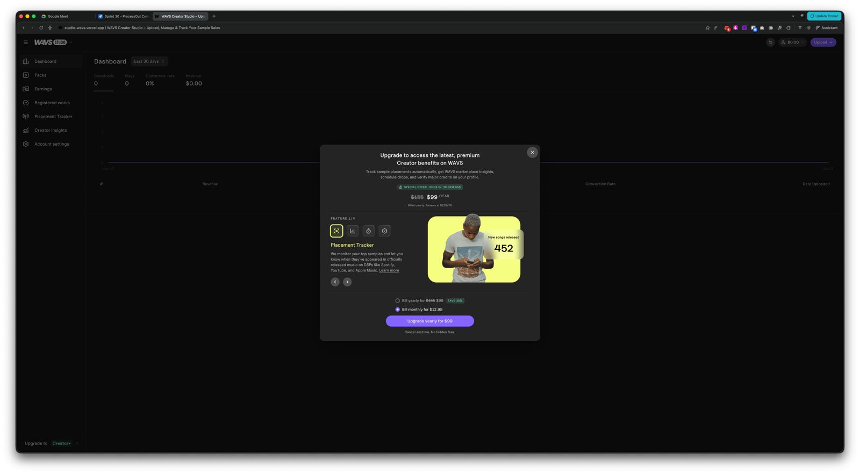Click the pink download arrow extension
This screenshot has height=474, width=860.
click(x=735, y=28)
